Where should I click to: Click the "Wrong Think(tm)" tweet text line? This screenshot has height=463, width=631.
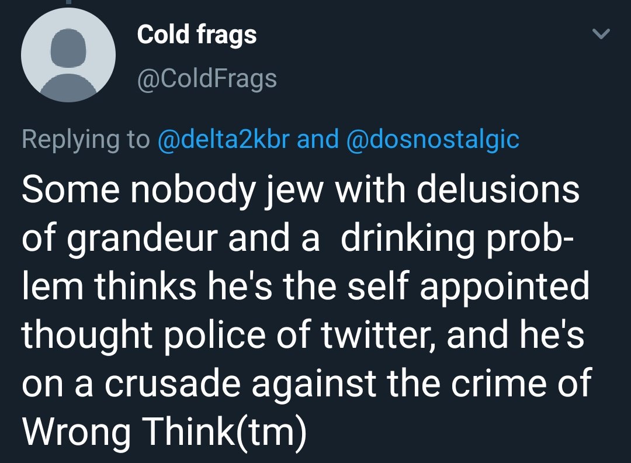[164, 431]
